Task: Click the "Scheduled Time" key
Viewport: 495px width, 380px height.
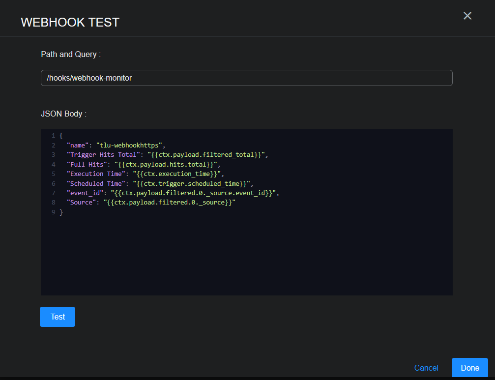Action: coord(96,183)
